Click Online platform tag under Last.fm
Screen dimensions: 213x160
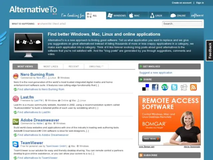click(x=63, y=101)
